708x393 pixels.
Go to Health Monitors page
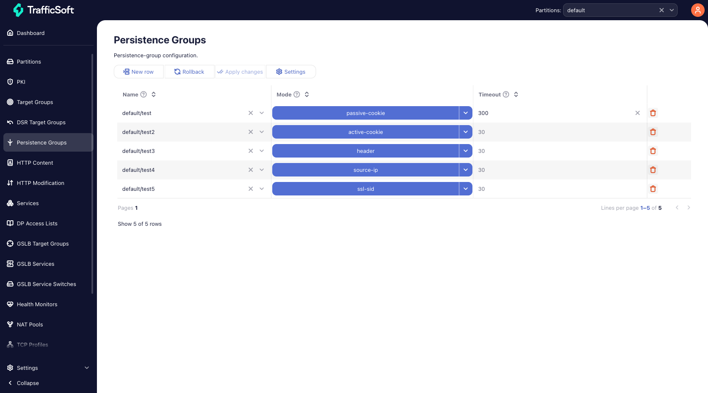coord(37,304)
